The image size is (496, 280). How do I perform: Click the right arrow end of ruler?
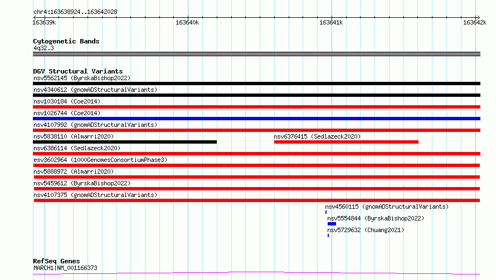pyautogui.click(x=478, y=18)
